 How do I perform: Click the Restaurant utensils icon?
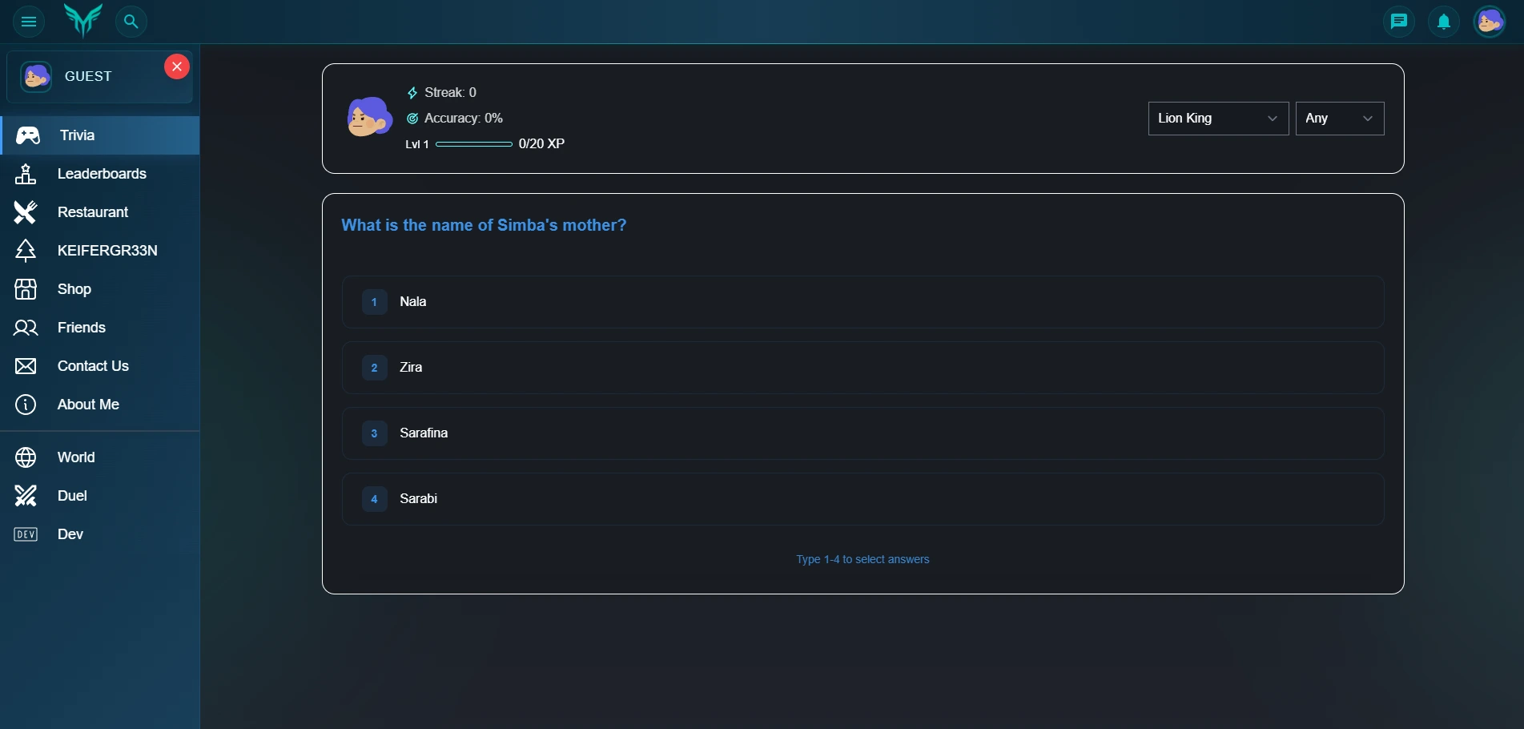point(26,212)
